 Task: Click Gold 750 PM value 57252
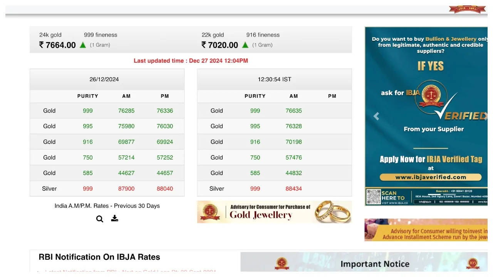pyautogui.click(x=165, y=157)
